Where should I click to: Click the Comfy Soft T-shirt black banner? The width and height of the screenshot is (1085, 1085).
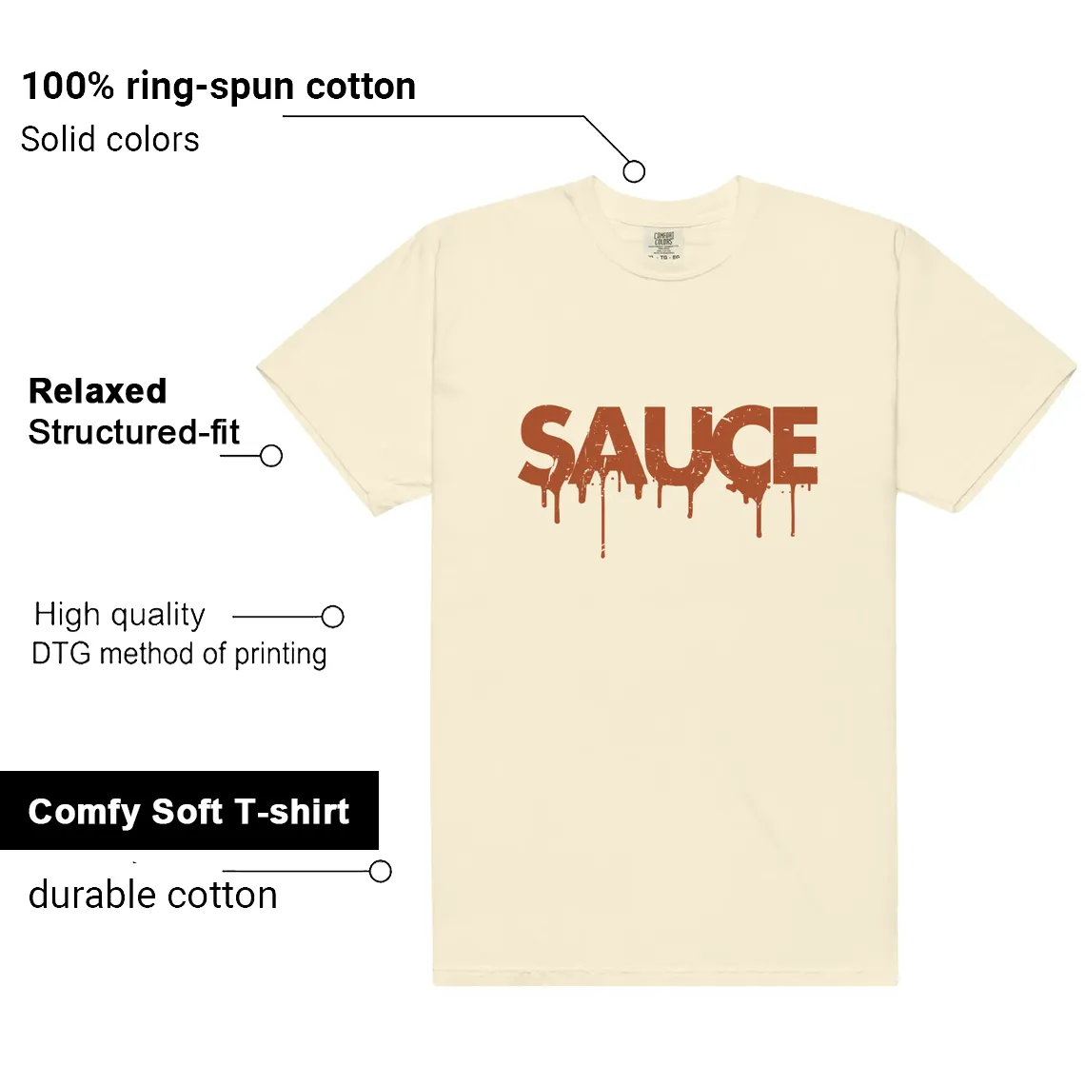(x=188, y=810)
